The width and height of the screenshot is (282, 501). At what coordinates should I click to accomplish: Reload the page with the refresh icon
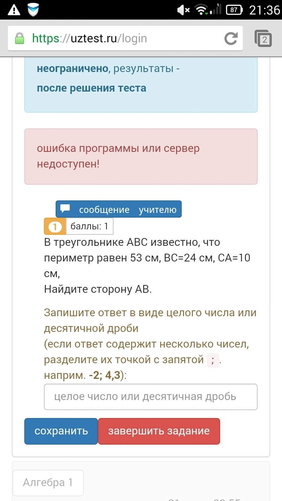(231, 38)
